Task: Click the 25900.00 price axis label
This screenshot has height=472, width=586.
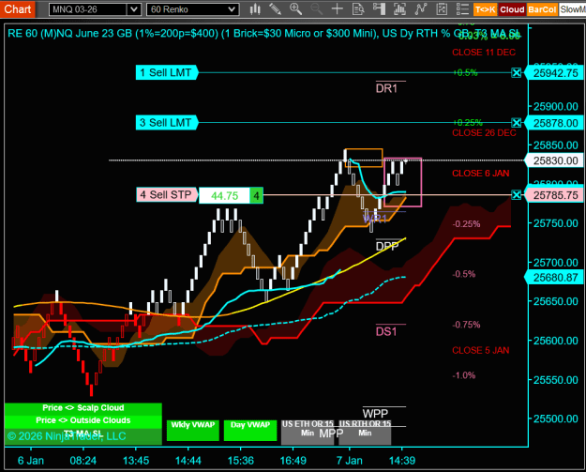Action: pos(556,107)
